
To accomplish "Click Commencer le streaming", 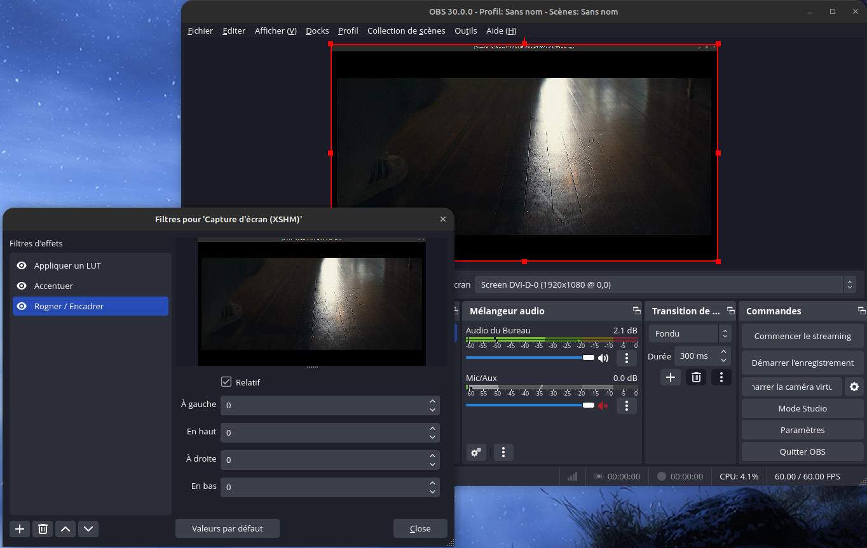I will (802, 336).
